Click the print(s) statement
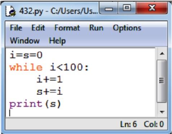Image resolution: width=172 pixels, height=134 pixels. pos(35,104)
